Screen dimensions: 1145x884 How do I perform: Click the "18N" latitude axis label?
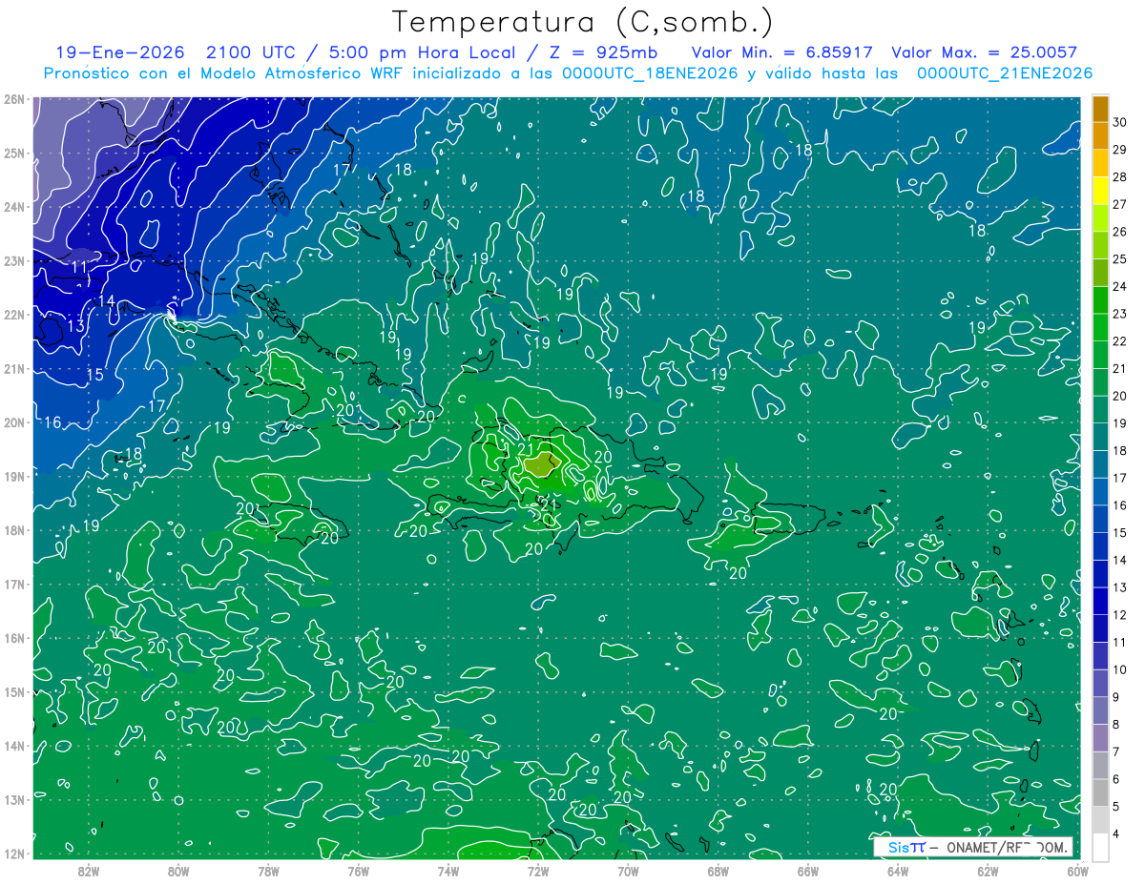pos(13,530)
